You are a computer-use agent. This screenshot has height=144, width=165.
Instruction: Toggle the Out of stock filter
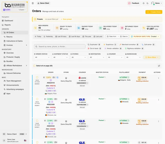click(x=94, y=48)
